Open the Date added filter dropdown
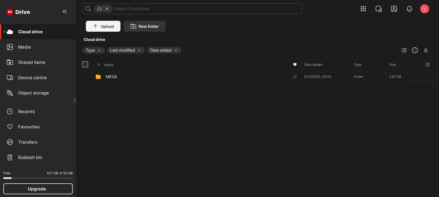Viewport: 439px width, 197px height. pyautogui.click(x=164, y=50)
